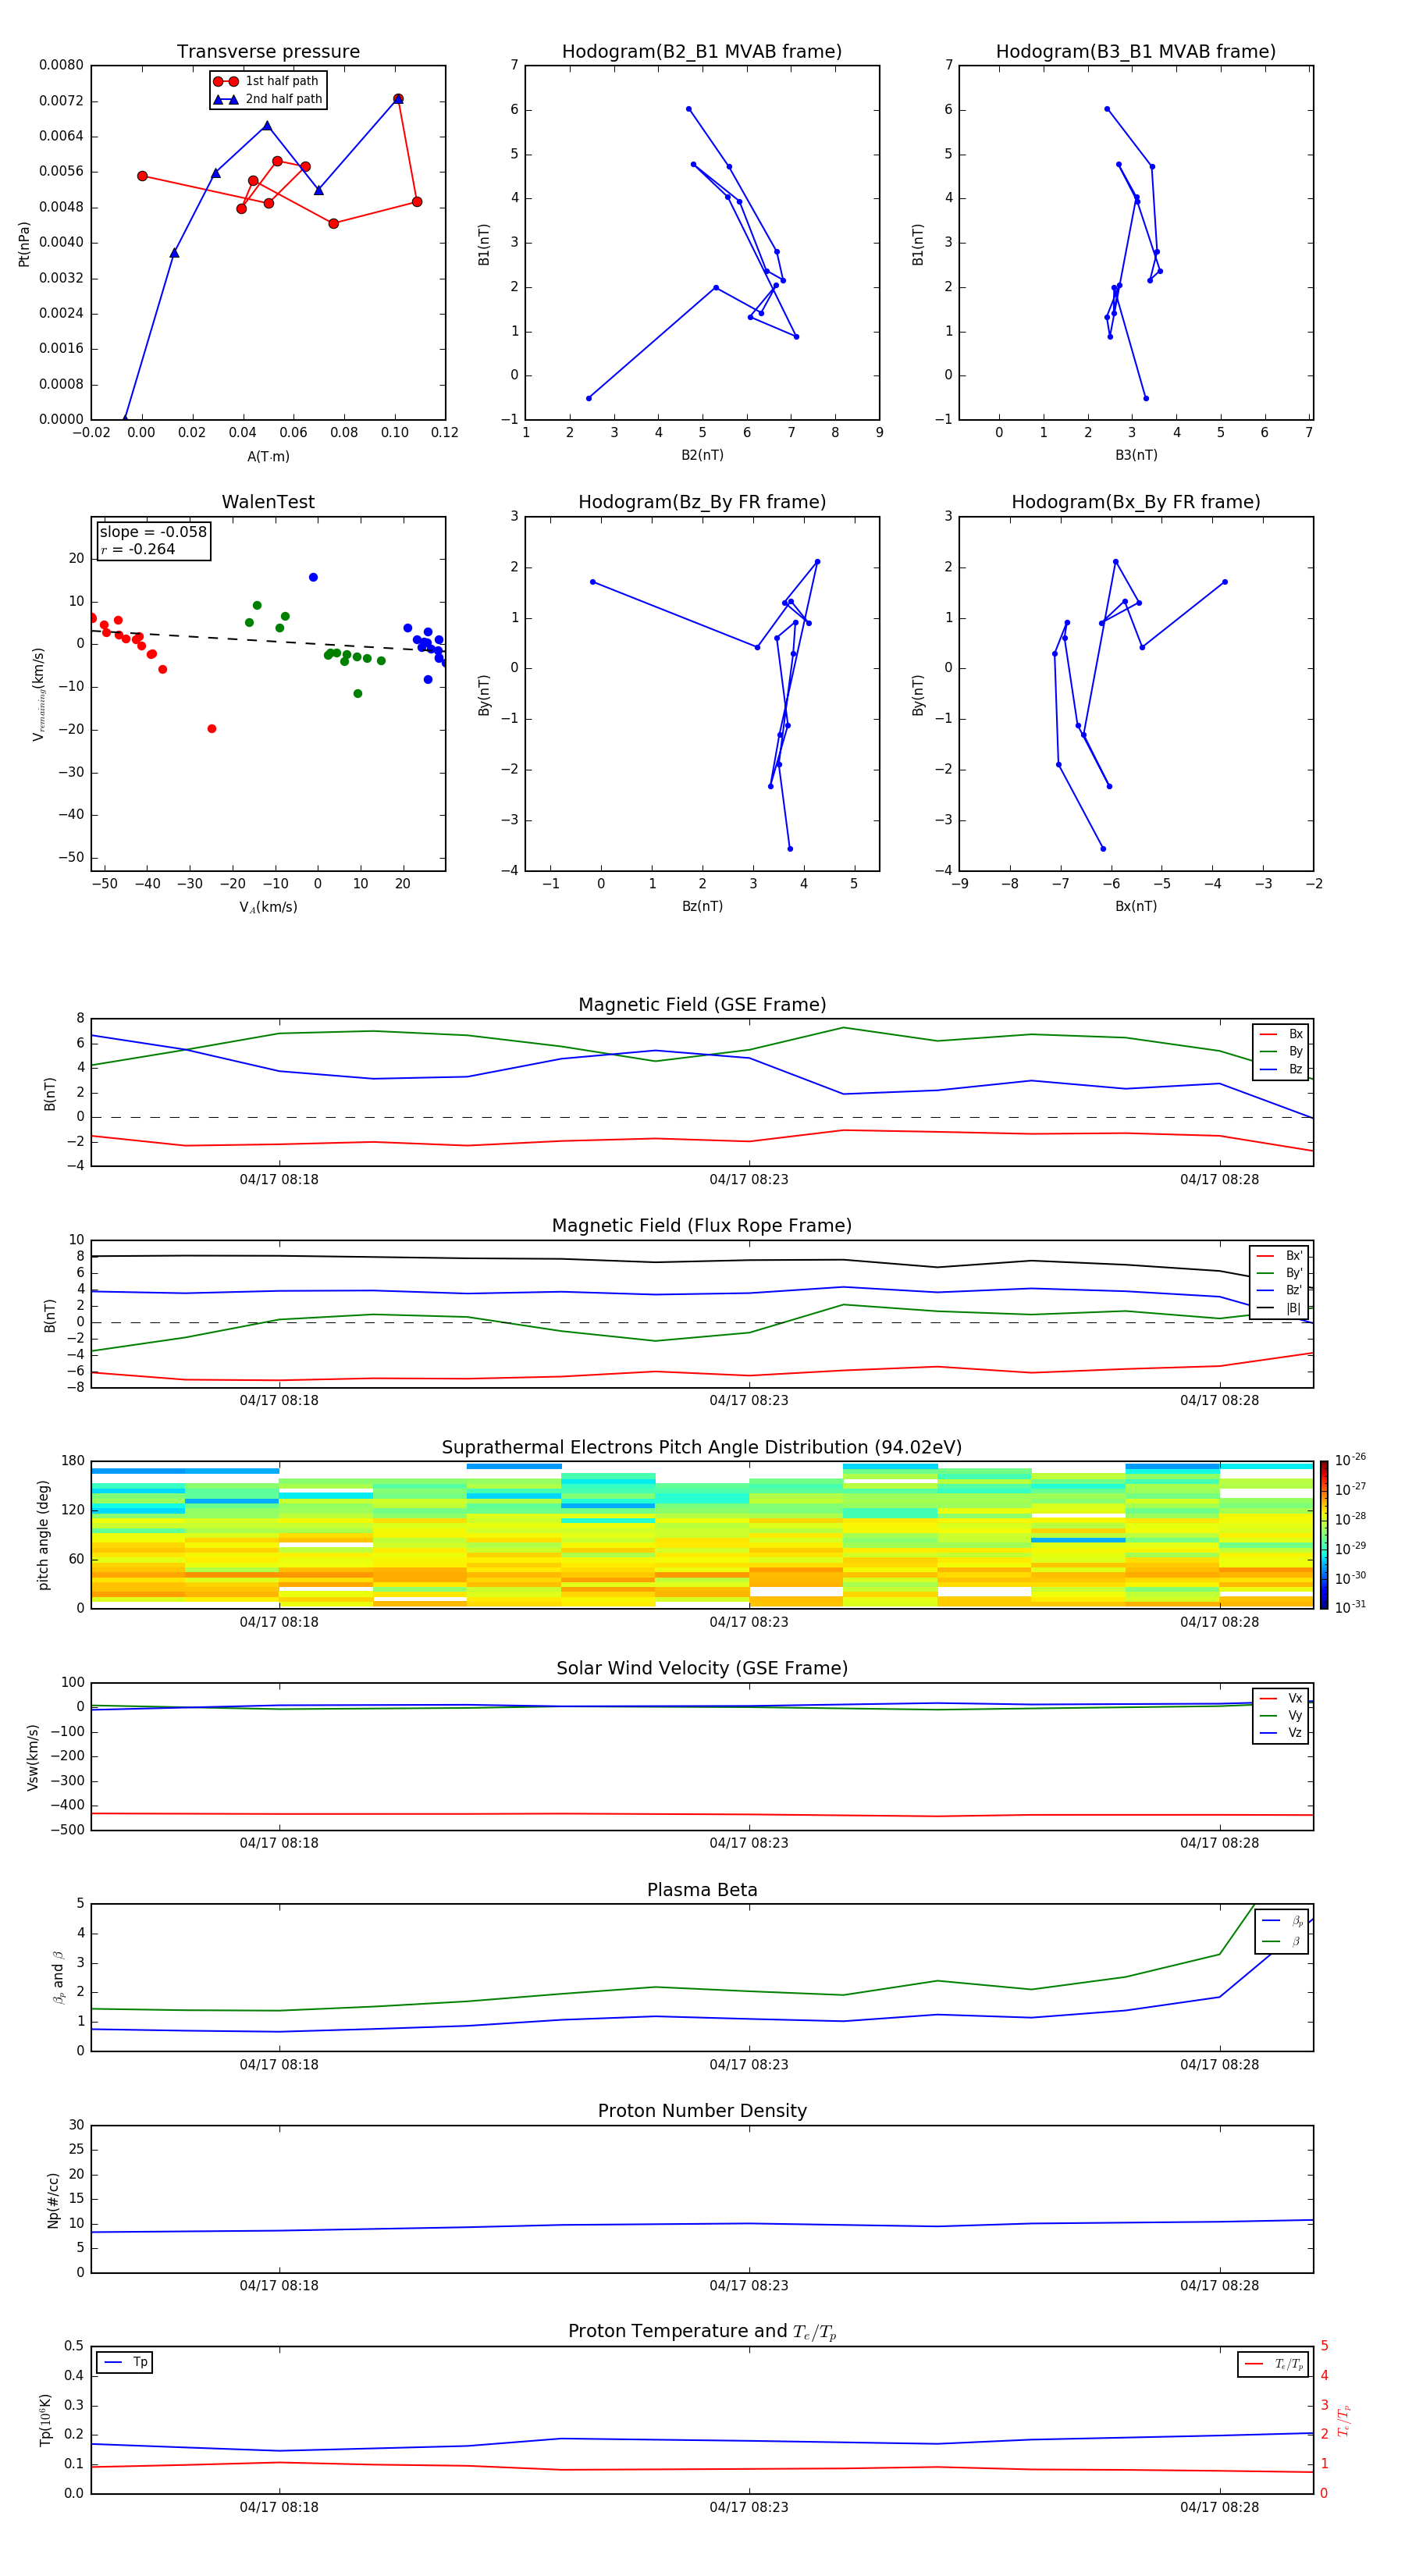1405x2576 pixels.
Task: Click the pitch angle color bar
Action: pyautogui.click(x=1324, y=1535)
